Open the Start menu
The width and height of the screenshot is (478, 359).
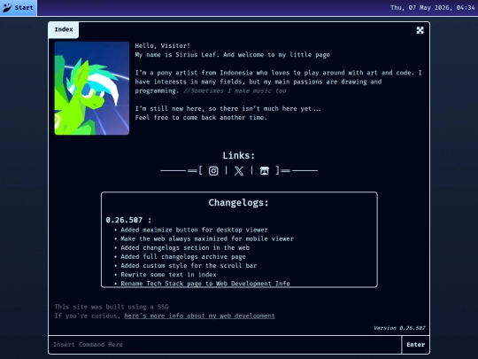pos(19,8)
